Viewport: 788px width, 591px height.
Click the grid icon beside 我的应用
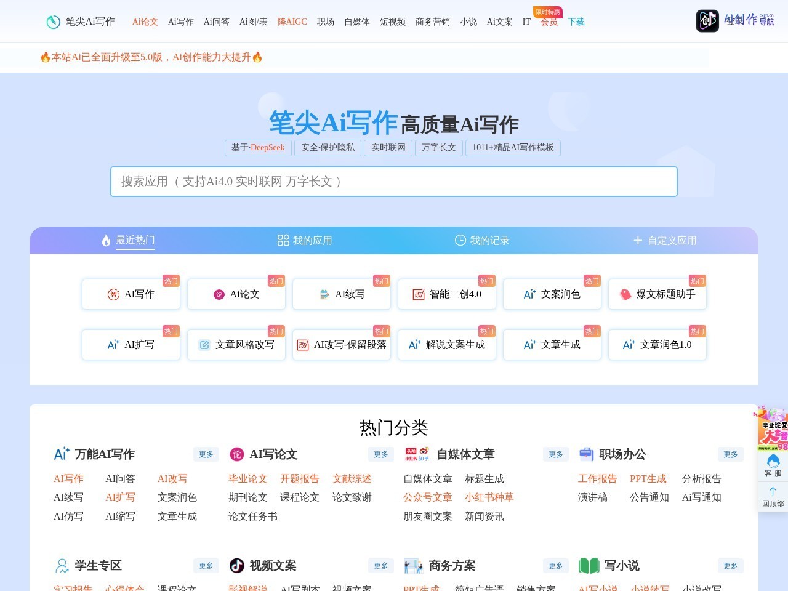[283, 241]
